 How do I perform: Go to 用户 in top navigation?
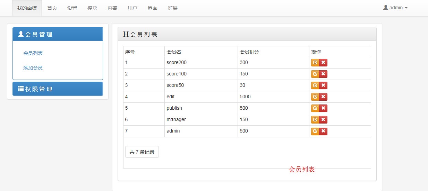(132, 8)
